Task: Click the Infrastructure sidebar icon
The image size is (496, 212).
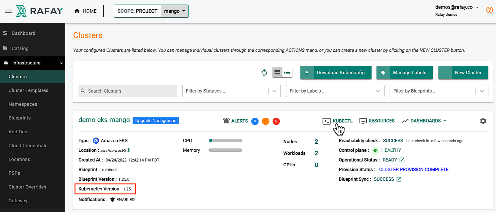Action: pos(6,63)
